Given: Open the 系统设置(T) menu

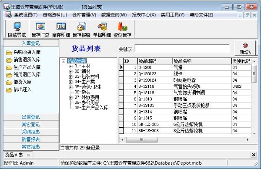Looking at the screenshot, I should tap(26, 15).
